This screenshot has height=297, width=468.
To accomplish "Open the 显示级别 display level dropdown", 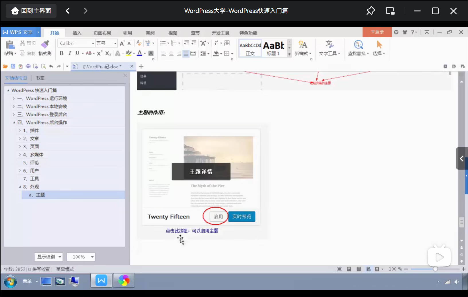I will tap(49, 257).
